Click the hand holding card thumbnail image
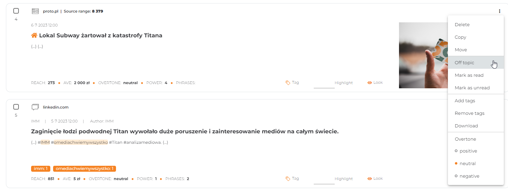Image resolution: width=508 pixels, height=193 pixels. (423, 55)
